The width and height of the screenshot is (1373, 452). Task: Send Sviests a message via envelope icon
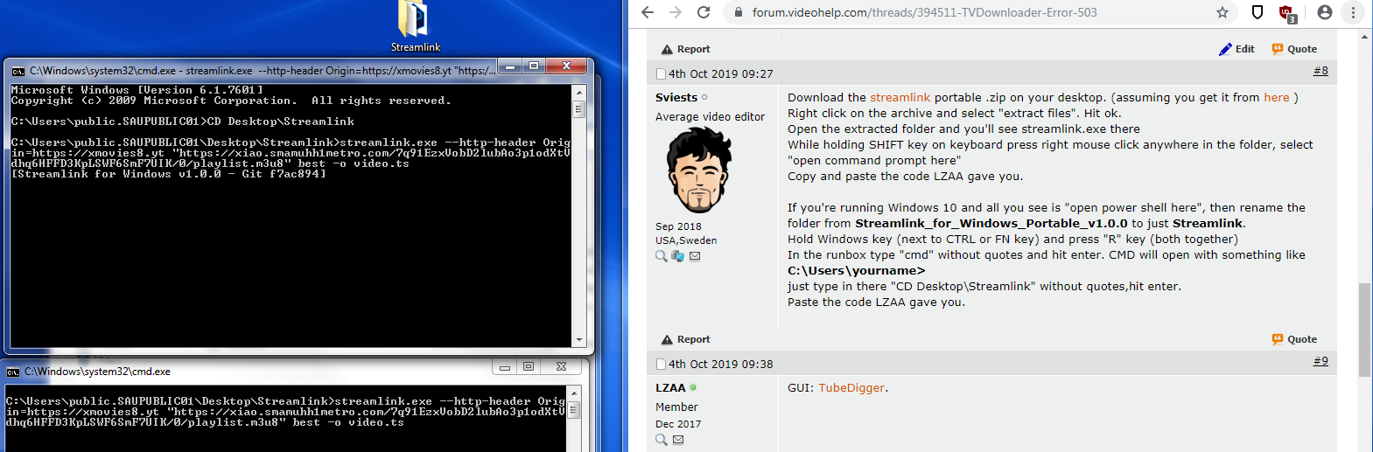[x=695, y=256]
